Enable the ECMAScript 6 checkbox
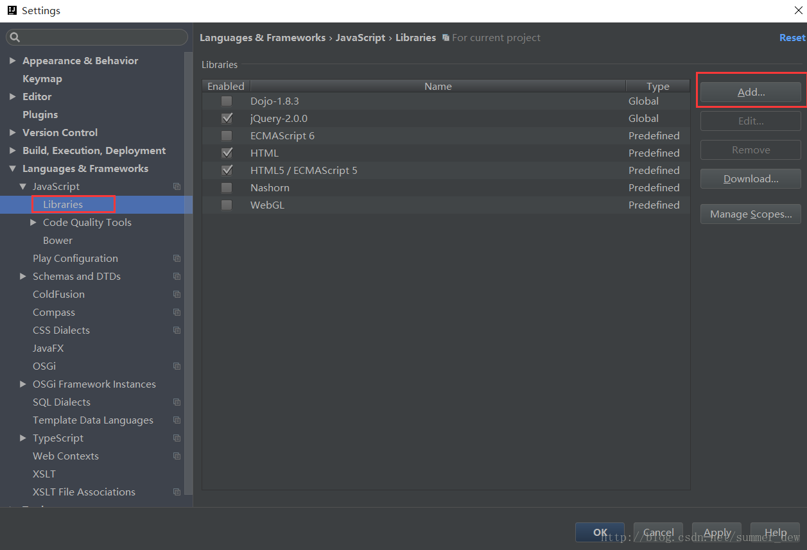The width and height of the screenshot is (807, 550). [x=227, y=136]
